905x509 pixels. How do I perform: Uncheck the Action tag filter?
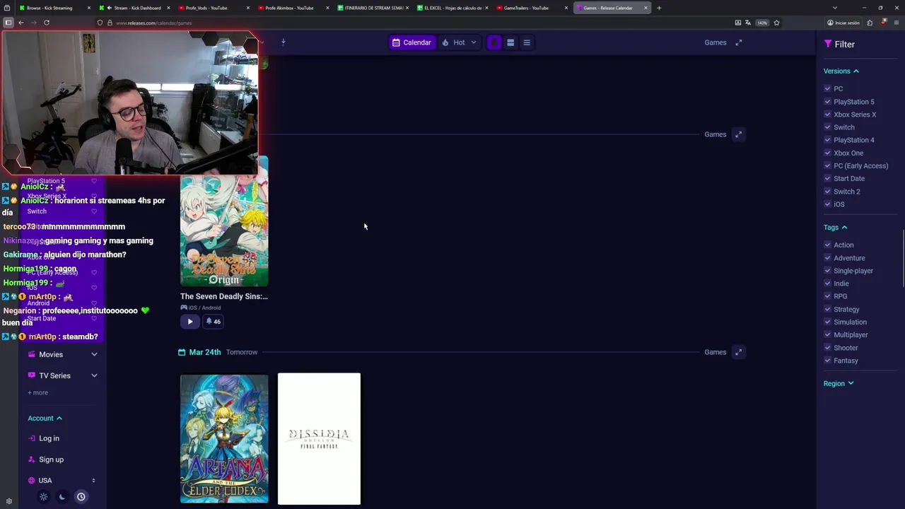point(827,245)
